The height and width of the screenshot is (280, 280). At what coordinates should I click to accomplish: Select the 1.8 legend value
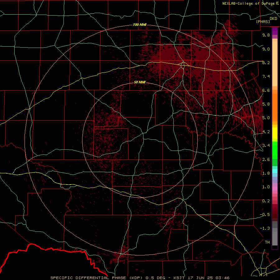pyautogui.click(x=266, y=173)
